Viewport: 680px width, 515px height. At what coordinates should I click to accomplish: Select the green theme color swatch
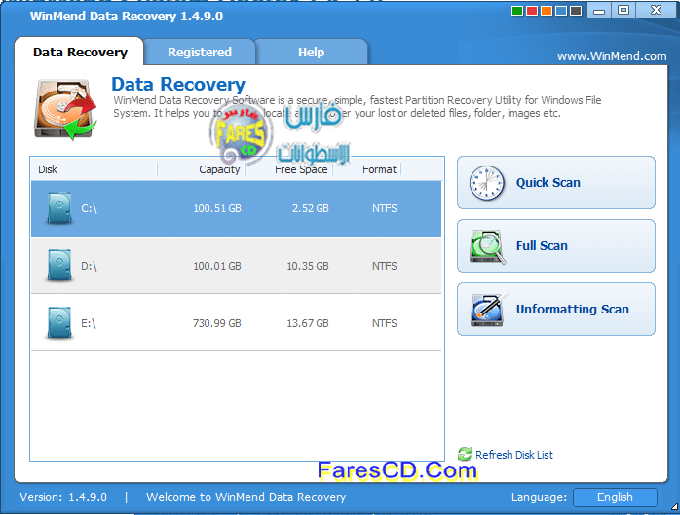(x=517, y=11)
